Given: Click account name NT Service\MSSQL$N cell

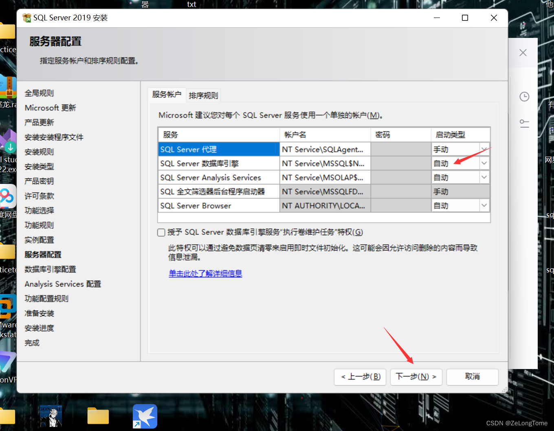Looking at the screenshot, I should (x=325, y=164).
